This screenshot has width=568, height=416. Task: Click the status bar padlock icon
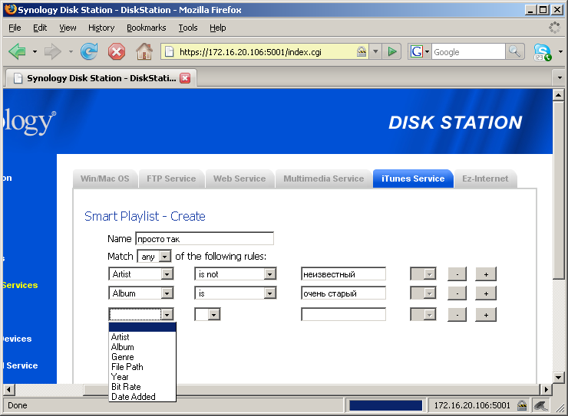(x=522, y=405)
